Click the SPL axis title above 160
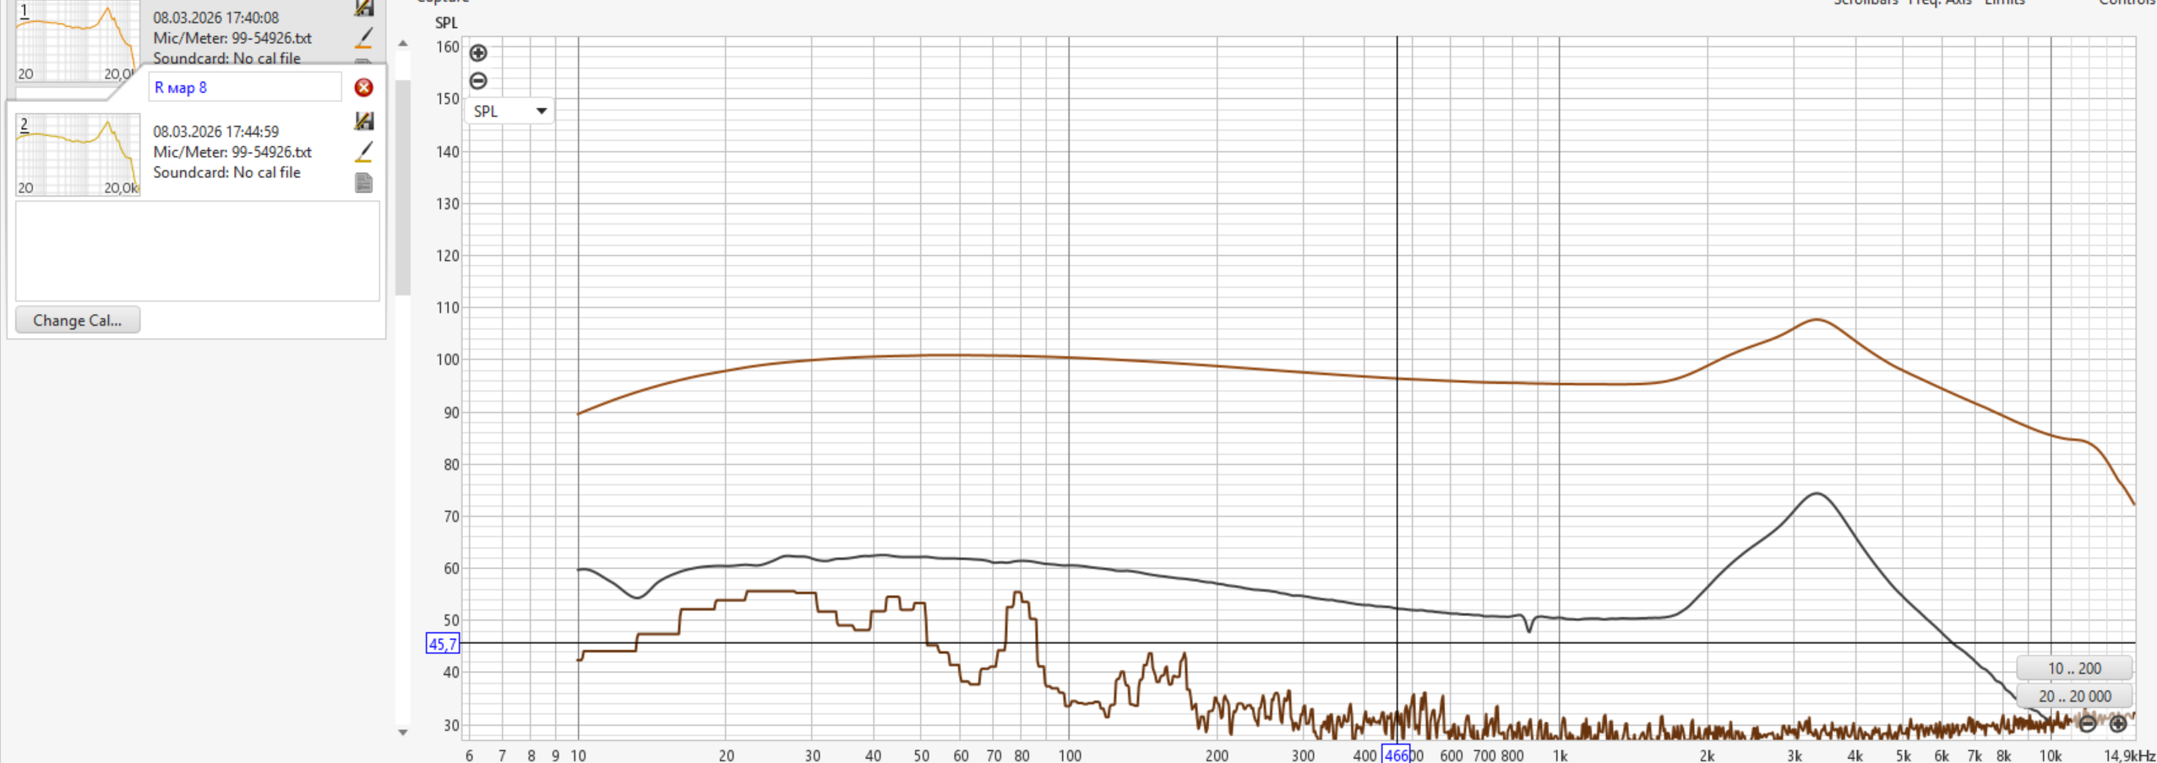Image resolution: width=2157 pixels, height=763 pixels. tap(446, 23)
